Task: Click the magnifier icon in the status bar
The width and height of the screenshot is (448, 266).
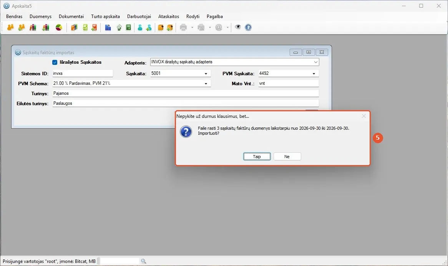Action: tap(143, 261)
